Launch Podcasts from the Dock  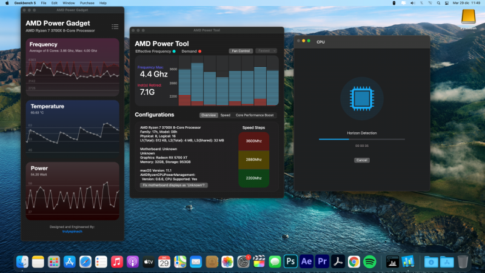click(133, 262)
